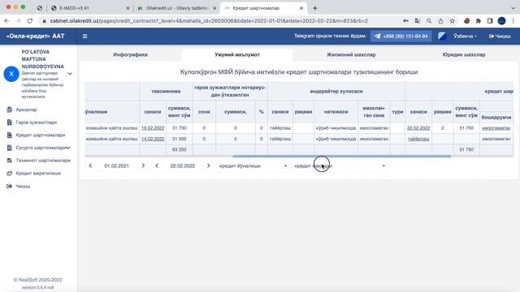Click the share page icon
This screenshot has width=520, height=292.
coord(440,21)
